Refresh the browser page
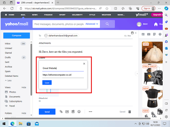Viewport: 170px width, 127px height. tap(12, 8)
